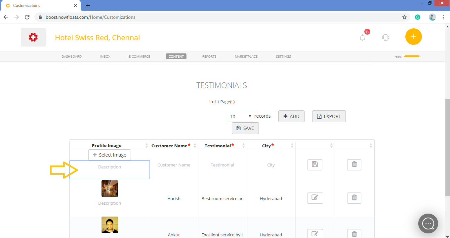Click the Harish customer name cell
The height and width of the screenshot is (238, 450).
[174, 198]
